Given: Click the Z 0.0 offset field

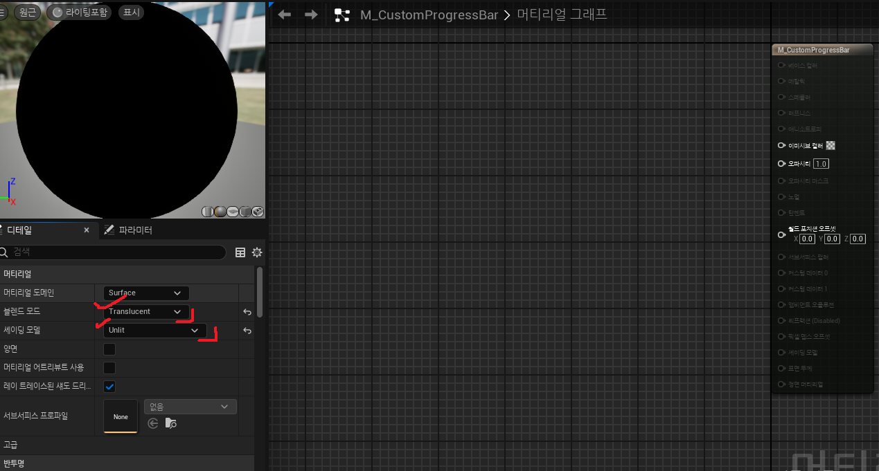Looking at the screenshot, I should point(858,239).
